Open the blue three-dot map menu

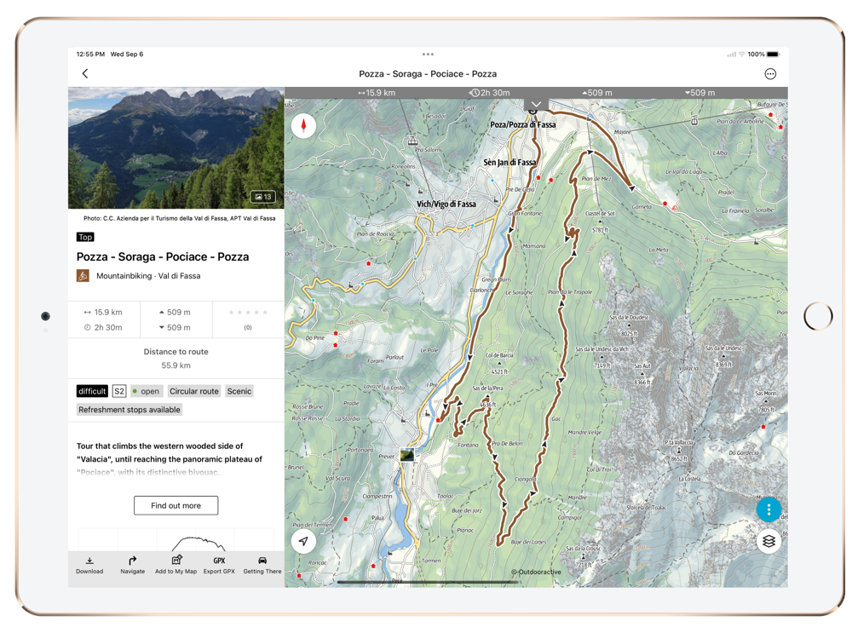click(x=769, y=509)
